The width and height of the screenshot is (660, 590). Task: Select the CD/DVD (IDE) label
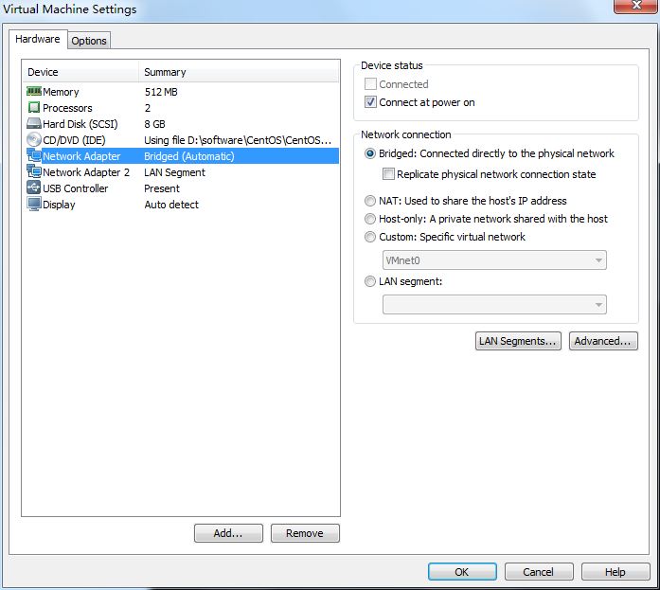(74, 140)
